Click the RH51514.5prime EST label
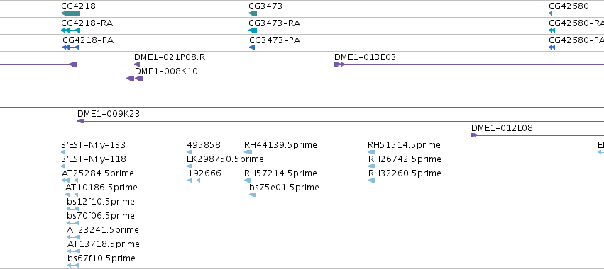This screenshot has width=604, height=269. (x=404, y=145)
